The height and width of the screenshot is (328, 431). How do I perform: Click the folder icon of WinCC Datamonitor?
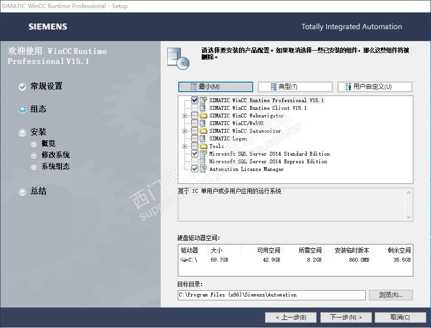click(x=204, y=131)
